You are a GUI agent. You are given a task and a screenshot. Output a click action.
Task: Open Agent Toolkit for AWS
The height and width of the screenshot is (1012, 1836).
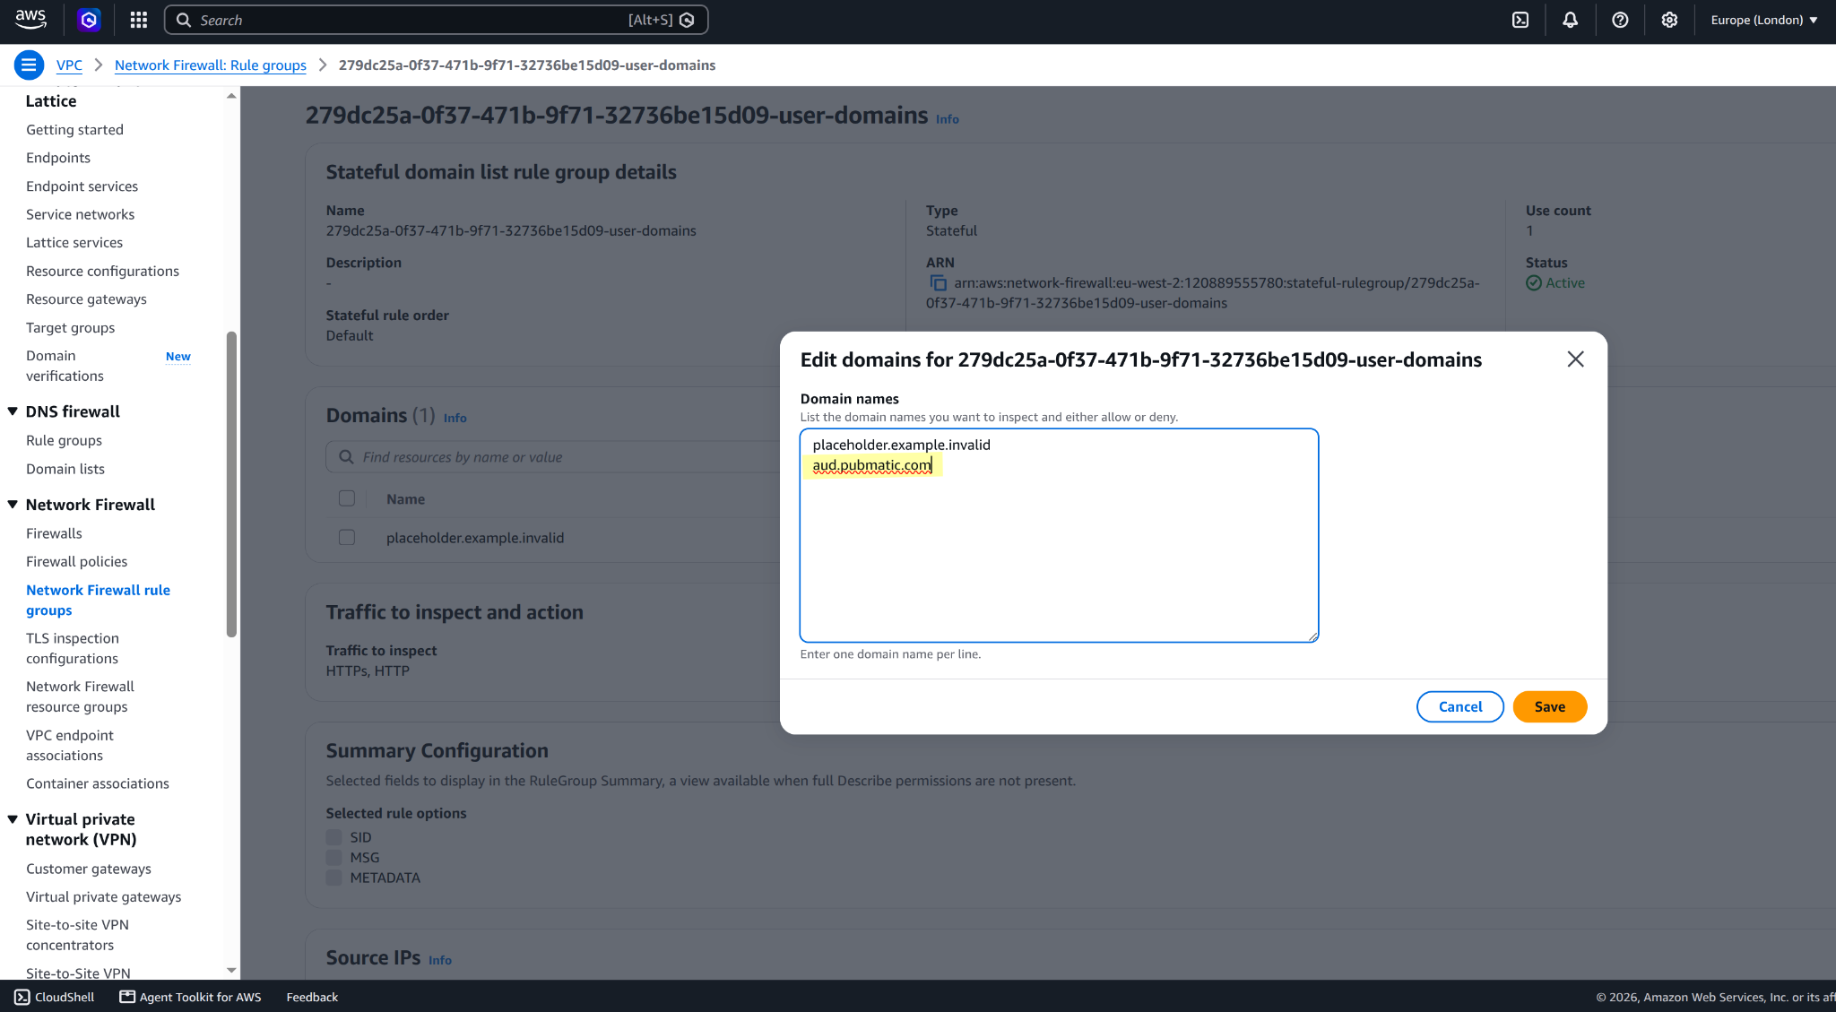click(191, 997)
